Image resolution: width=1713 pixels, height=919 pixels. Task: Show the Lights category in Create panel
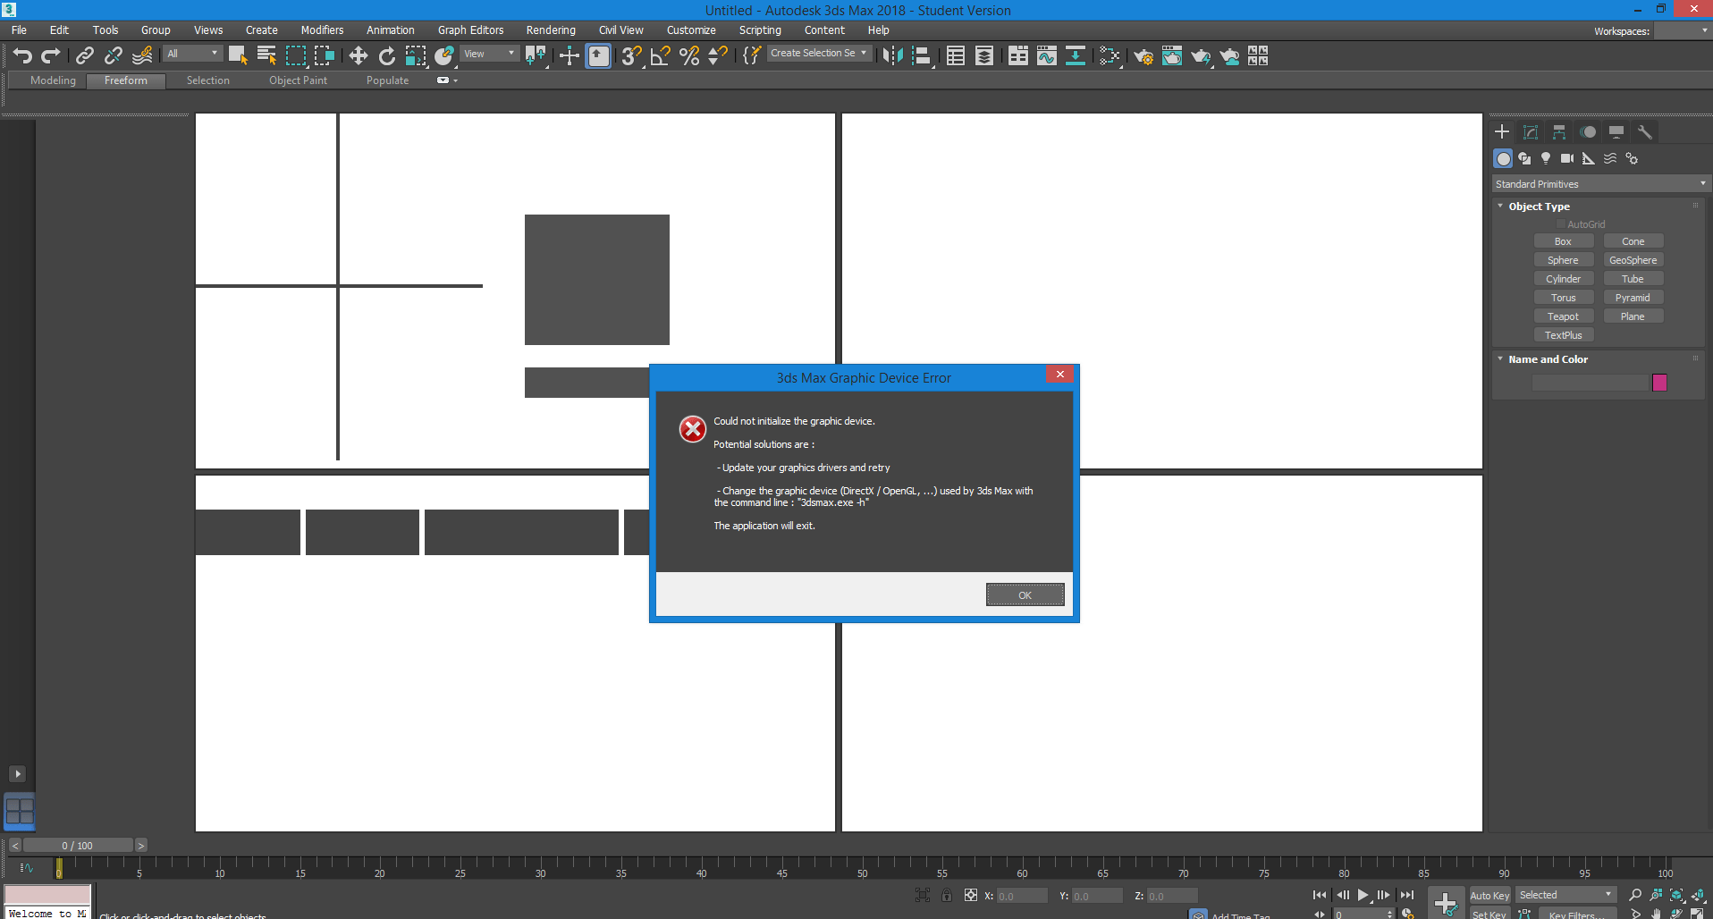[1546, 158]
